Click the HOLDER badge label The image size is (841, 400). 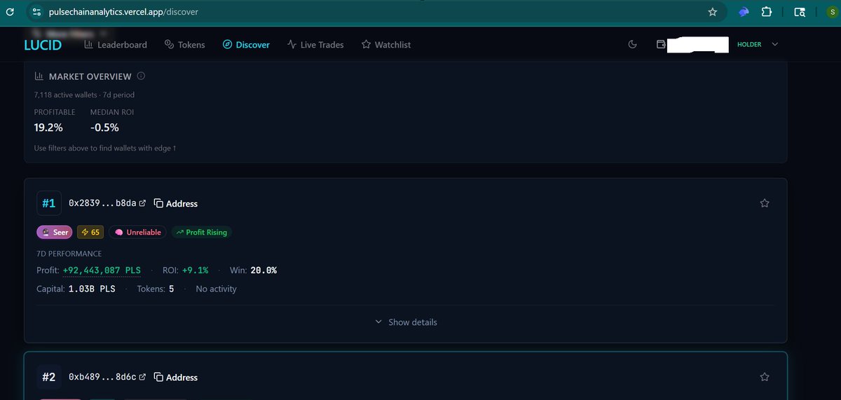(749, 44)
